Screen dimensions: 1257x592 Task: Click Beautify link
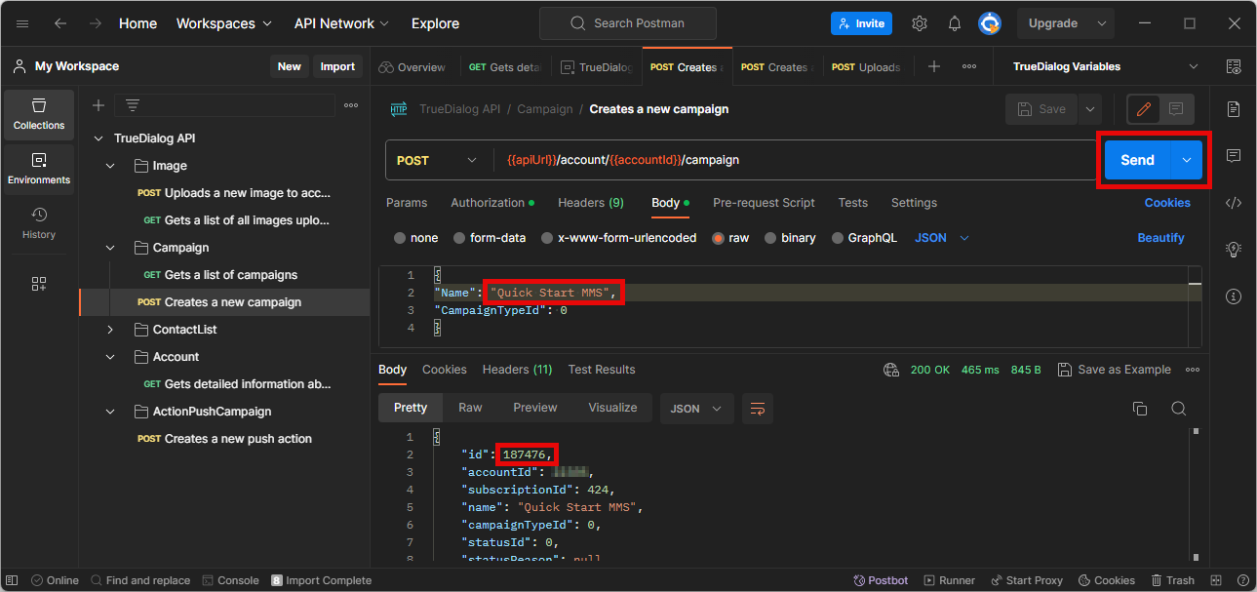[1160, 238]
